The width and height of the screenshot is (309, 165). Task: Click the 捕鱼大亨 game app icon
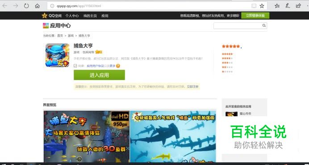(x=57, y=55)
